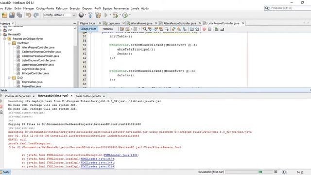Run project with the green play icon
311x175 pixels.
pos(106,15)
